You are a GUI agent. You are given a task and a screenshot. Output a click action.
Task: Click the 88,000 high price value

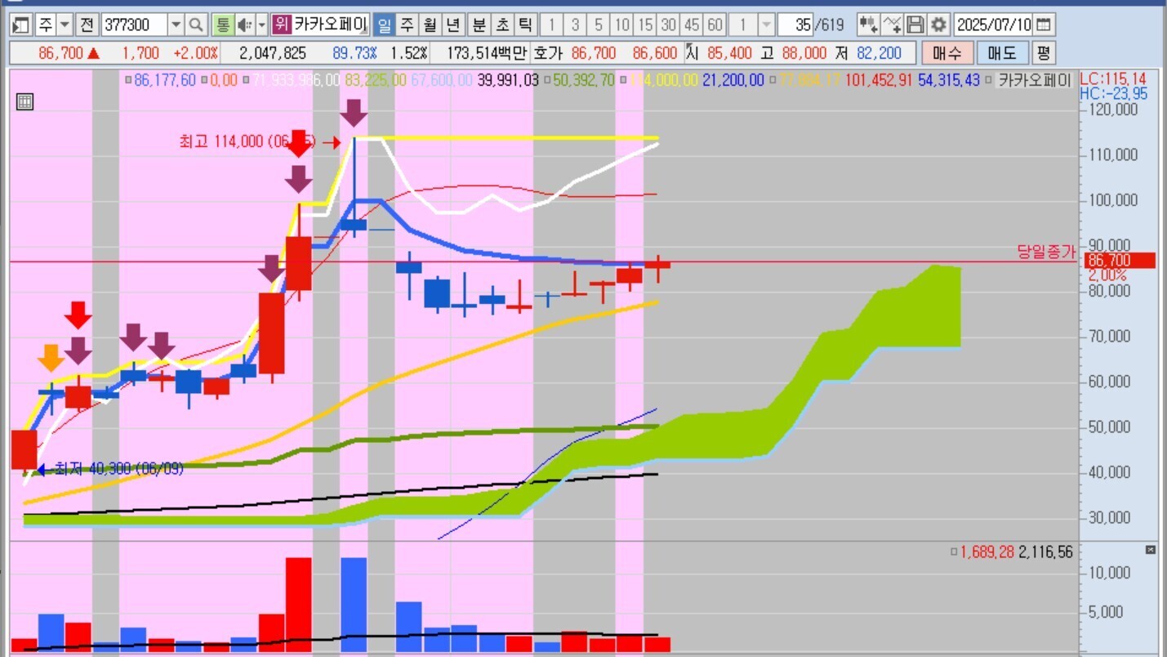coord(804,54)
